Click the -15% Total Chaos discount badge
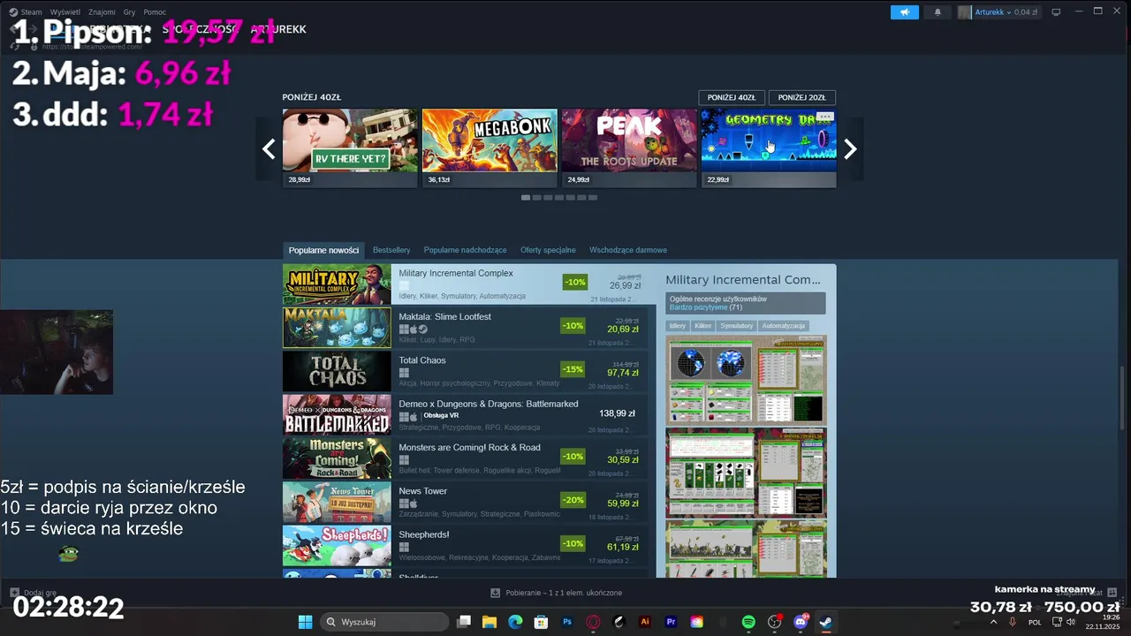 573,369
